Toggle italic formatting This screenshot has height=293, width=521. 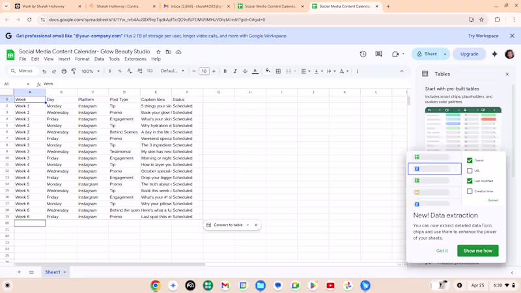coord(235,71)
